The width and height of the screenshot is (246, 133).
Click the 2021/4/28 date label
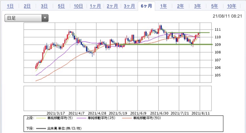click(x=97, y=113)
